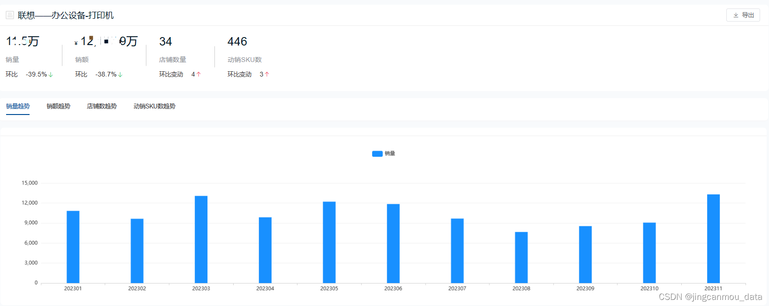Click the 15,000 y-axis label

[x=30, y=183]
